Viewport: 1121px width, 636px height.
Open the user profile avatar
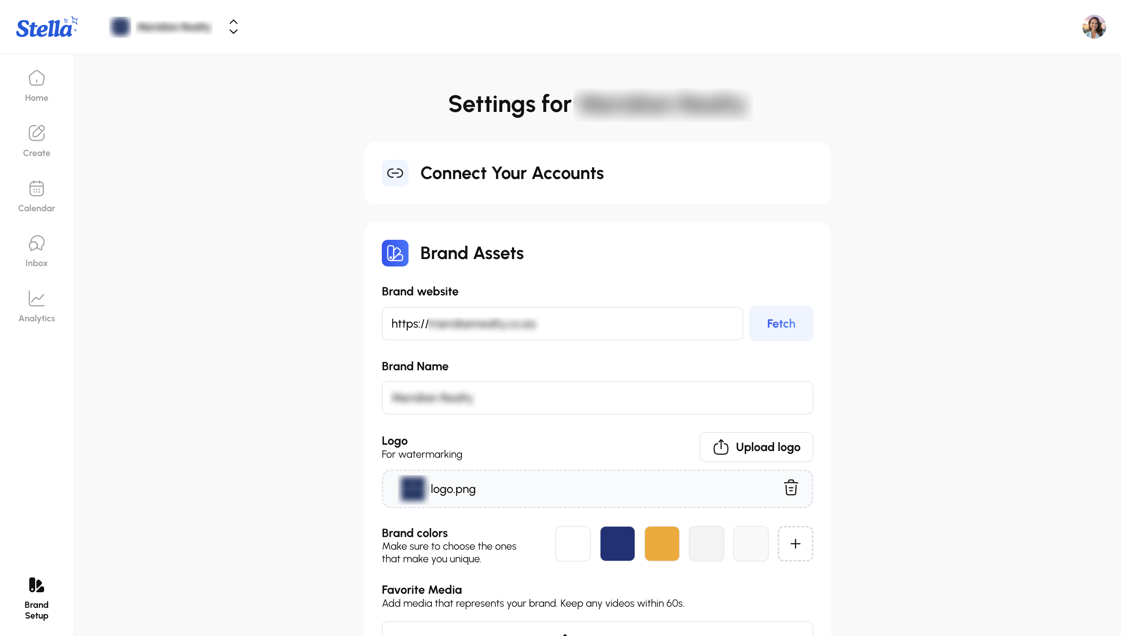[1094, 27]
